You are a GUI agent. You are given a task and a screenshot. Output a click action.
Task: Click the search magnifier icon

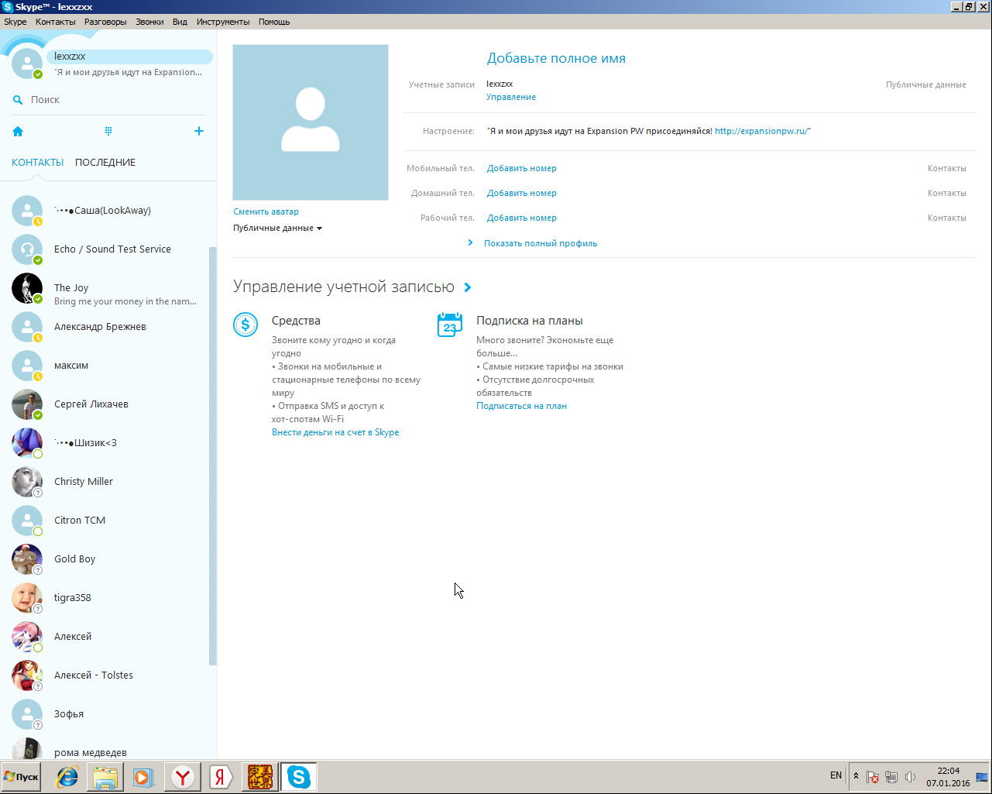18,100
